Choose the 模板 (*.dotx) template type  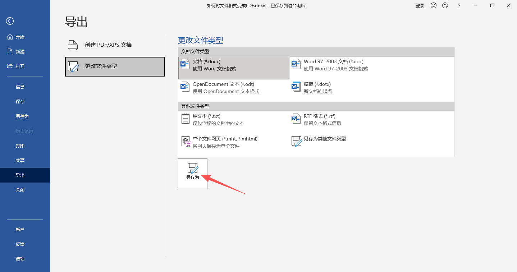tap(345, 91)
